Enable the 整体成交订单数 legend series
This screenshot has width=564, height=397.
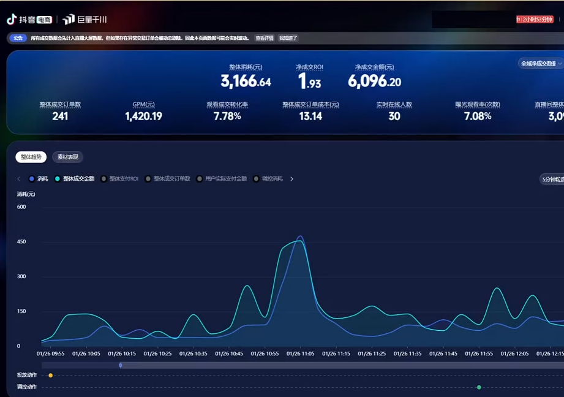pyautogui.click(x=168, y=179)
